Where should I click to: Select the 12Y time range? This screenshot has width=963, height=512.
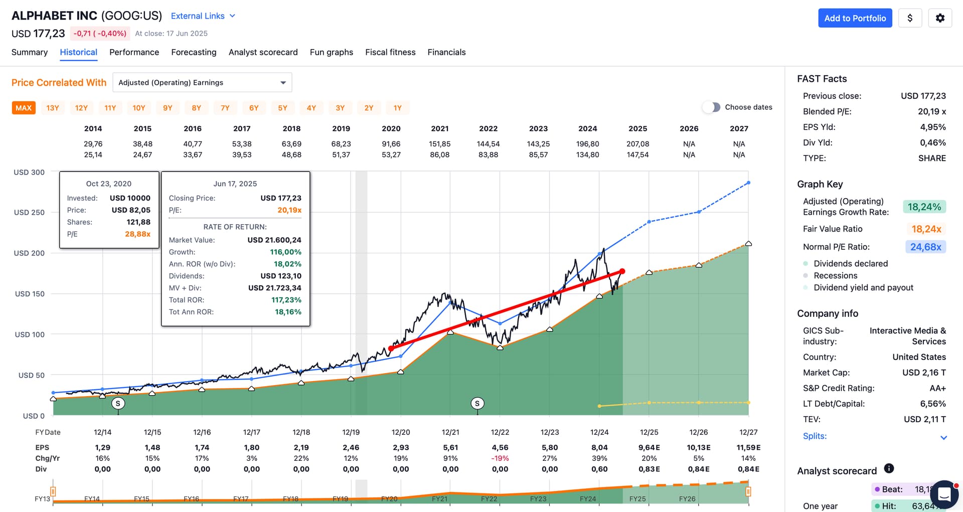pos(81,108)
